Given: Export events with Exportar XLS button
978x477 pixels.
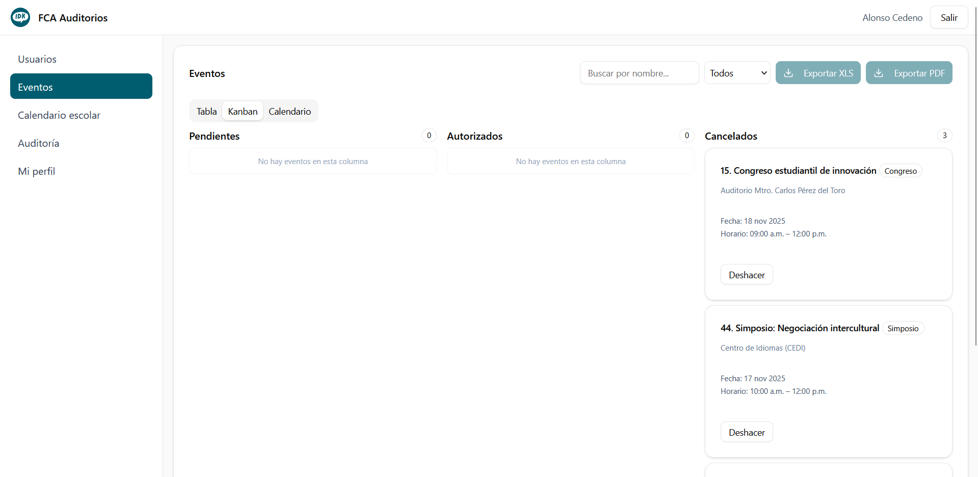Looking at the screenshot, I should pos(818,73).
